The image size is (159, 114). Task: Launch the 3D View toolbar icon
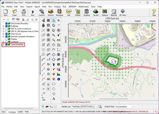point(123,12)
